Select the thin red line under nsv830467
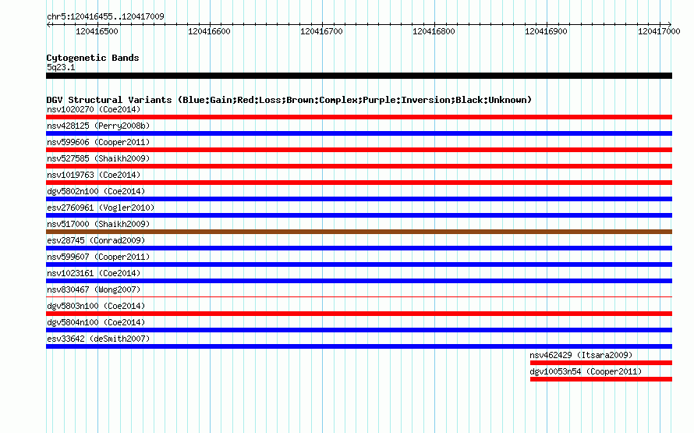Viewport: 694px width, 433px height. coord(359,296)
